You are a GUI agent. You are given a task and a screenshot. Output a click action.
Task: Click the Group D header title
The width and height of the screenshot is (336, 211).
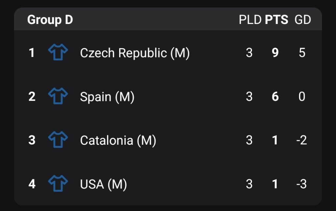coord(50,20)
